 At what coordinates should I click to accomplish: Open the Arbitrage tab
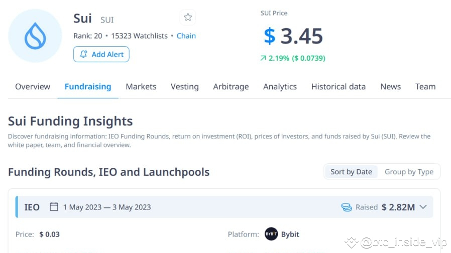coord(231,87)
